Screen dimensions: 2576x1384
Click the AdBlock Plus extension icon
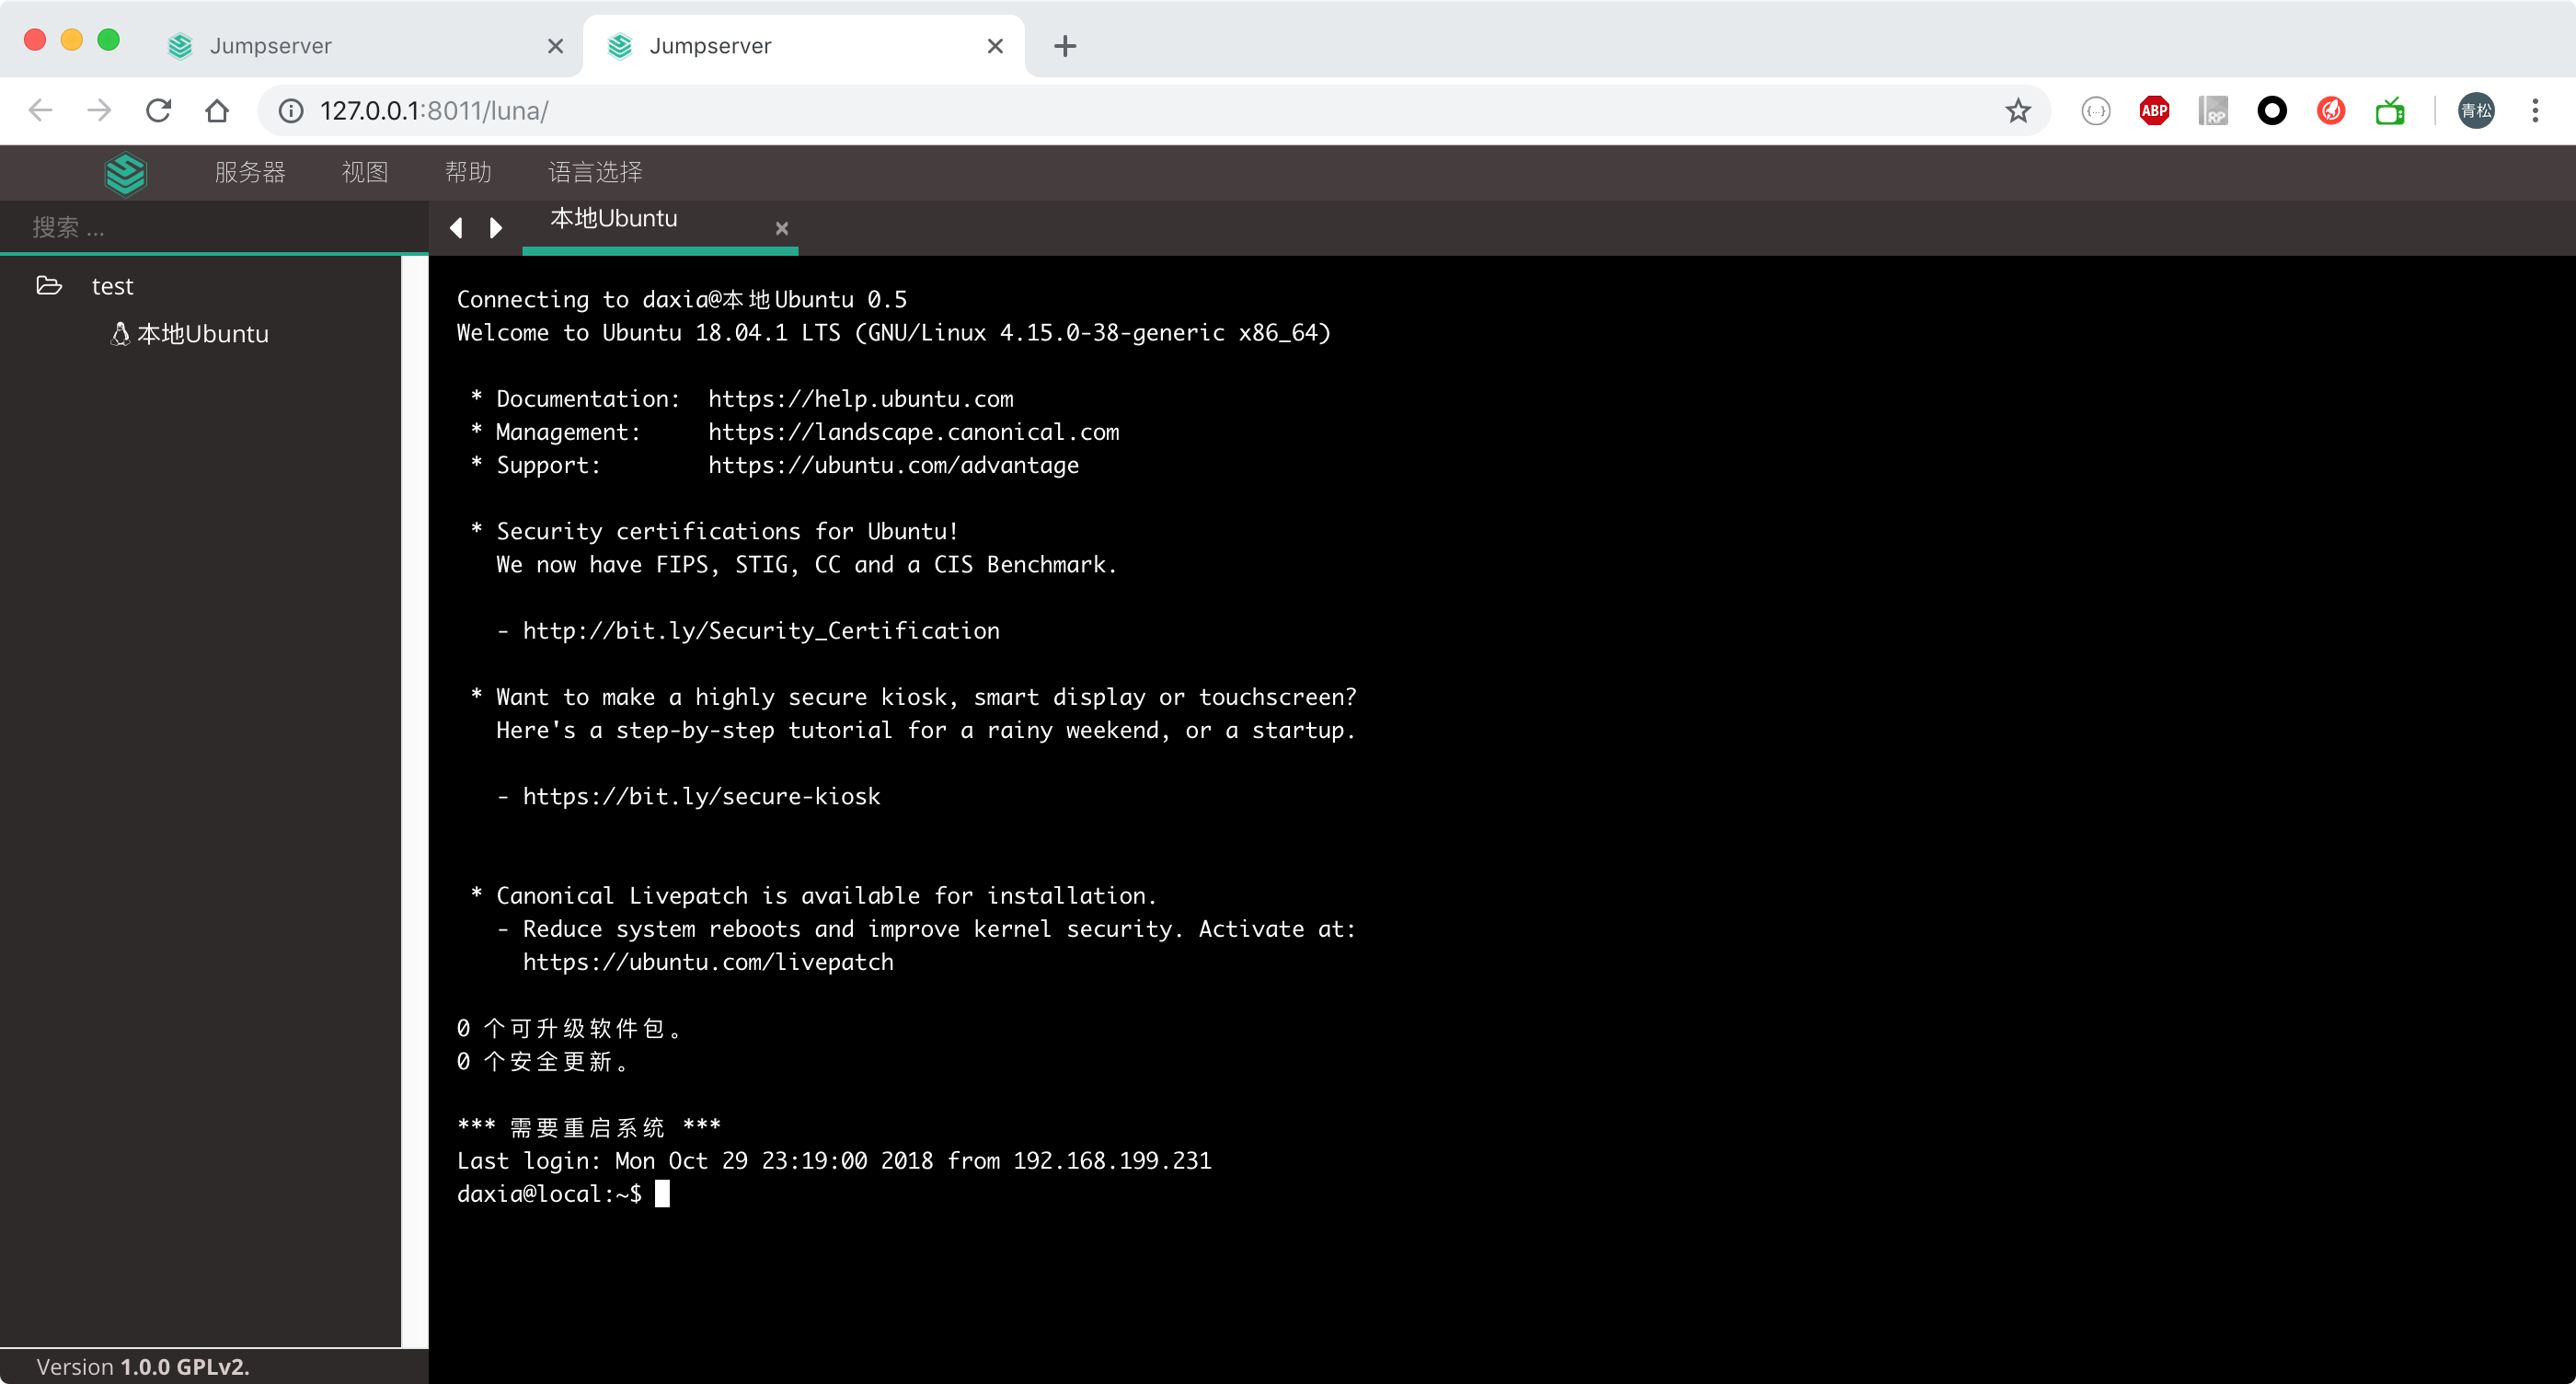coord(2154,110)
